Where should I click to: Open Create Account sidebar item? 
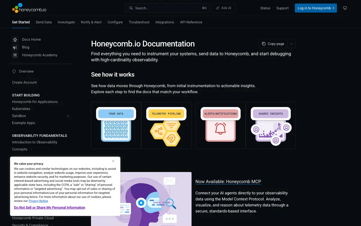24,83
